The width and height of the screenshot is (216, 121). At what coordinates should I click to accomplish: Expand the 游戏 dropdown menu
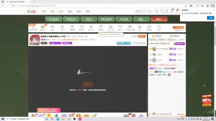[79, 11]
